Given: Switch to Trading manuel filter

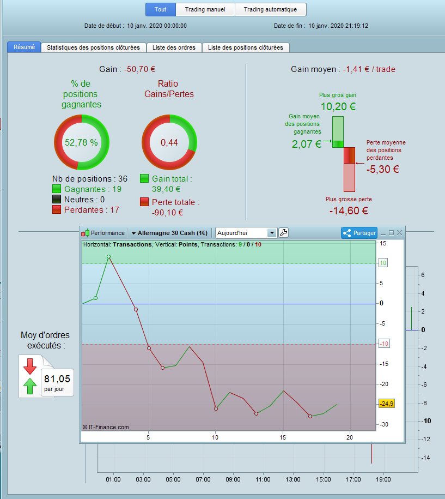Looking at the screenshot, I should pos(205,10).
